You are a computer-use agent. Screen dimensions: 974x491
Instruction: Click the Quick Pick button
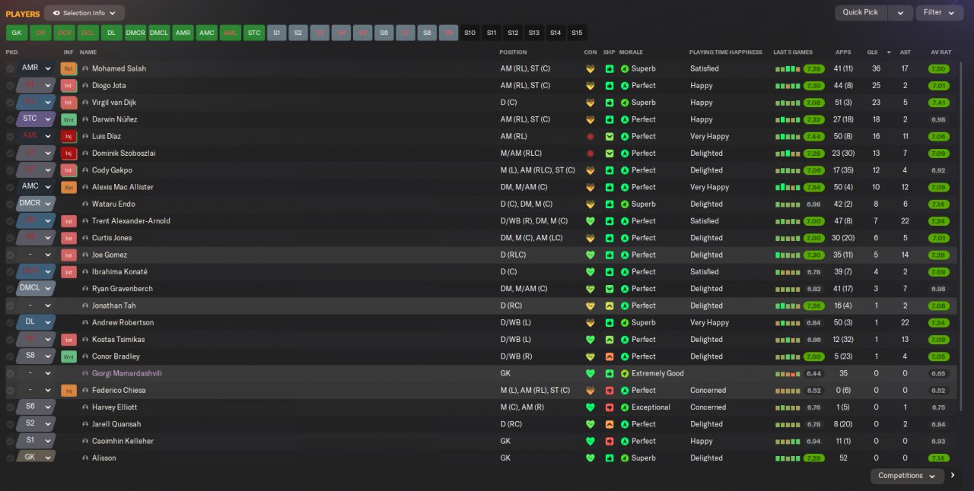[x=861, y=13]
